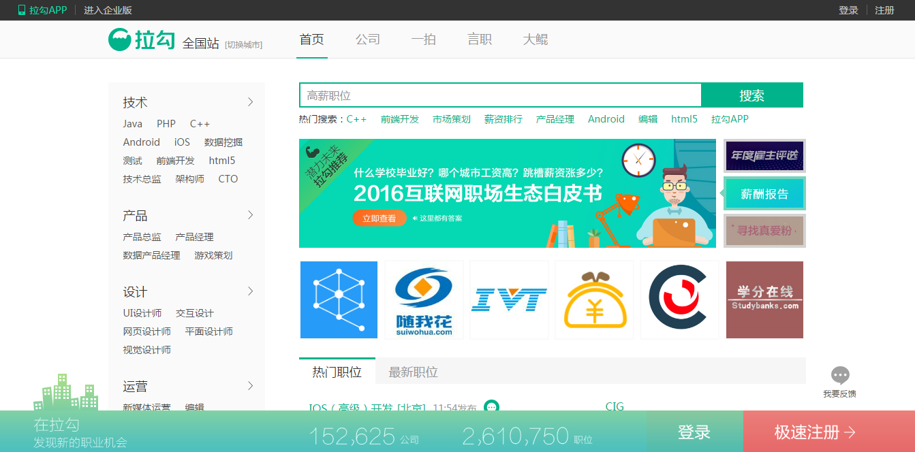Open the 言职 navigation tab
Image resolution: width=915 pixels, height=452 pixels.
pos(480,39)
